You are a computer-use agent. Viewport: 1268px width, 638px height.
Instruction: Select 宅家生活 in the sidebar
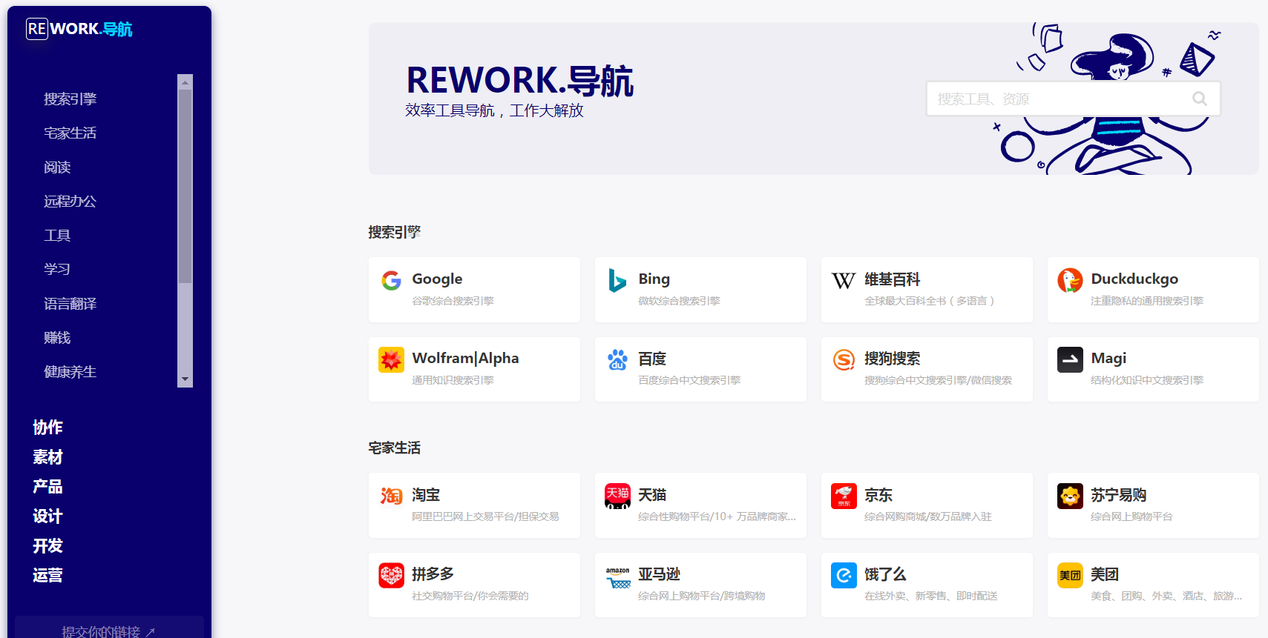[70, 133]
